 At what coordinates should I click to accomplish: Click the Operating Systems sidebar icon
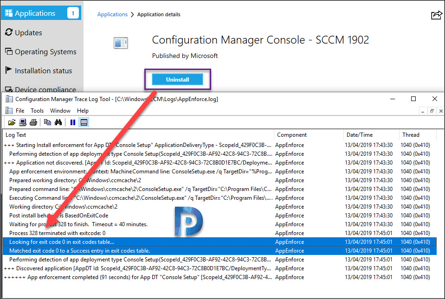pos(9,51)
